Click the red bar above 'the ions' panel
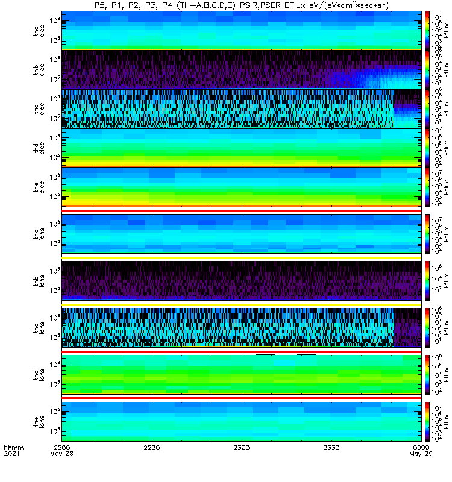This screenshot has width=452, height=482. (242, 398)
